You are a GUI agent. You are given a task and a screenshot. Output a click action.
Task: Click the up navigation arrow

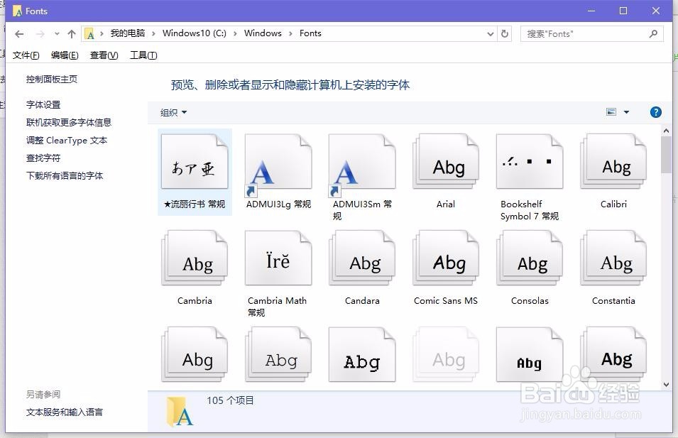[72, 33]
